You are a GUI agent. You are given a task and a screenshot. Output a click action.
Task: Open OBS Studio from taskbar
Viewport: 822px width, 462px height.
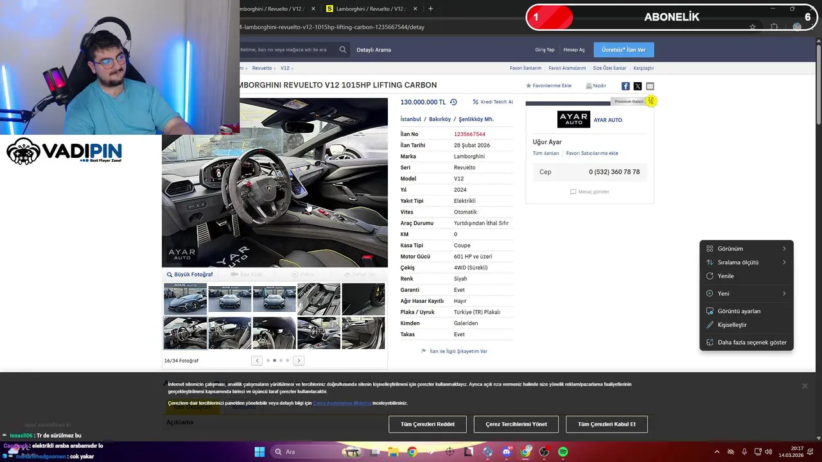click(x=545, y=452)
